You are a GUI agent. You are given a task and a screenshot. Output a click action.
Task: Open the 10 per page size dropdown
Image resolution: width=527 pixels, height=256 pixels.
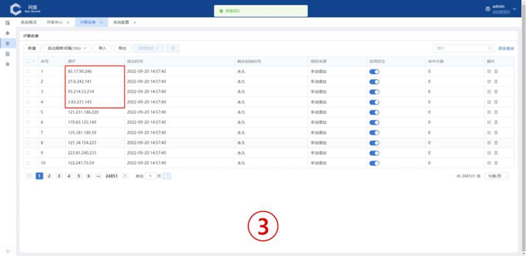tap(498, 176)
